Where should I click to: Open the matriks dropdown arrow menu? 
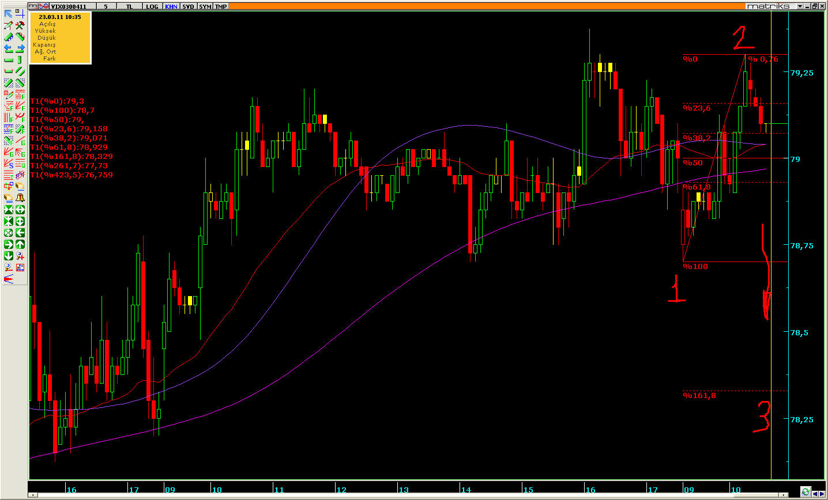pyautogui.click(x=800, y=6)
